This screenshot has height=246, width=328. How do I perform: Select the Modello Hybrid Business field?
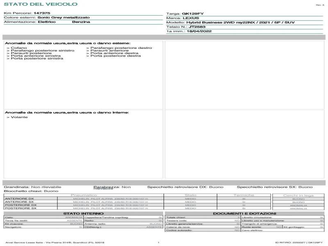click(230, 23)
